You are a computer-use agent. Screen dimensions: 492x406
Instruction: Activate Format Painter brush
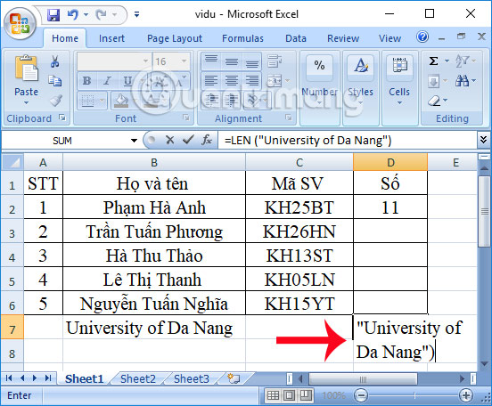click(x=55, y=101)
